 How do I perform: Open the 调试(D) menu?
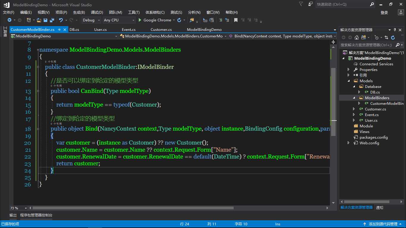[x=97, y=12]
